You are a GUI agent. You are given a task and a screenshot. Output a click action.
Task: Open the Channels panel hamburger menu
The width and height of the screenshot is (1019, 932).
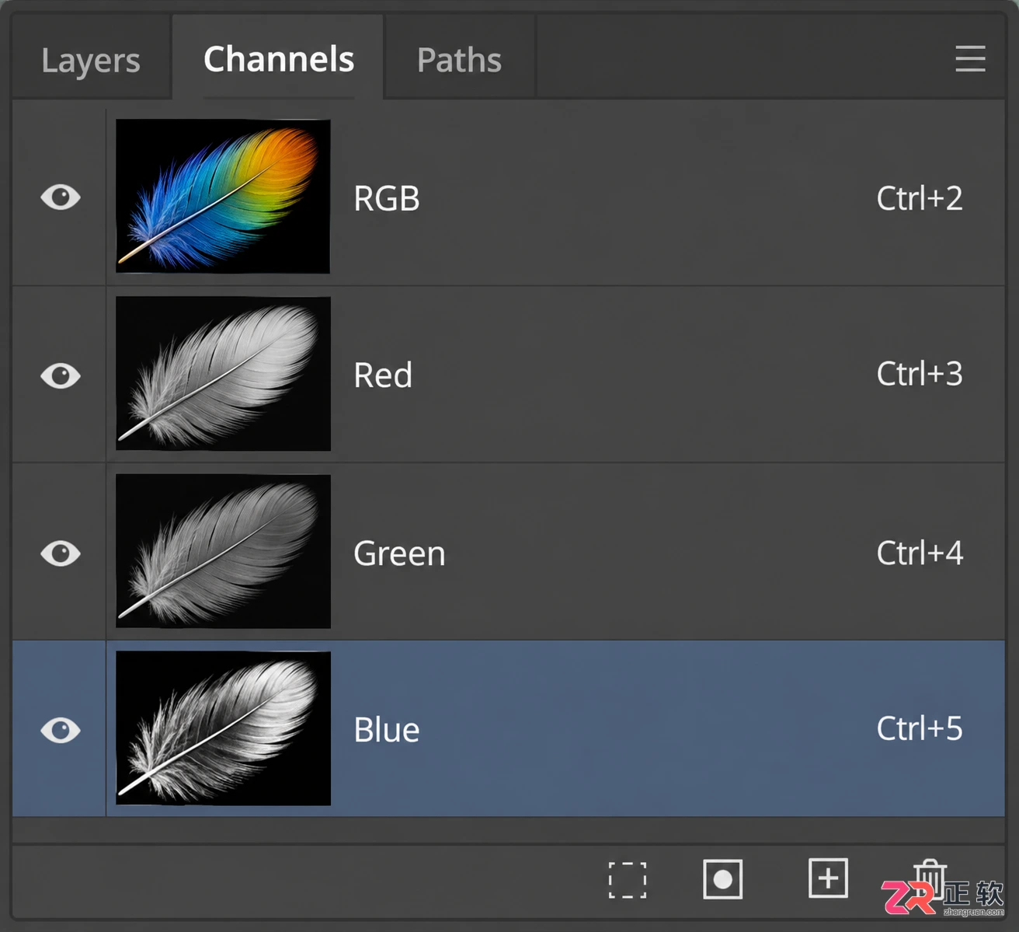pyautogui.click(x=970, y=58)
